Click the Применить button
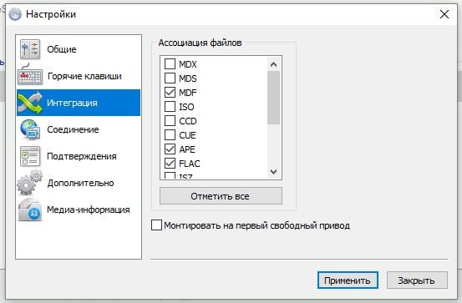 pos(348,280)
